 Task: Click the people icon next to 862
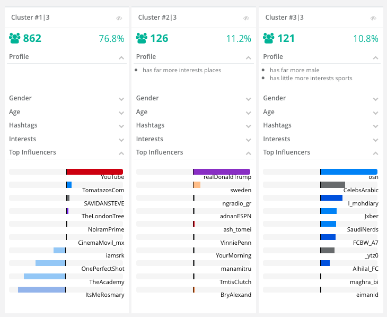14,38
